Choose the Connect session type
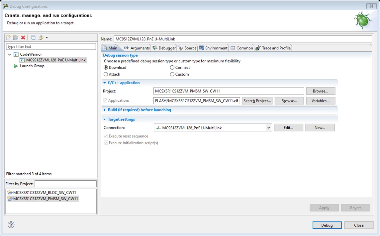 pyautogui.click(x=172, y=68)
